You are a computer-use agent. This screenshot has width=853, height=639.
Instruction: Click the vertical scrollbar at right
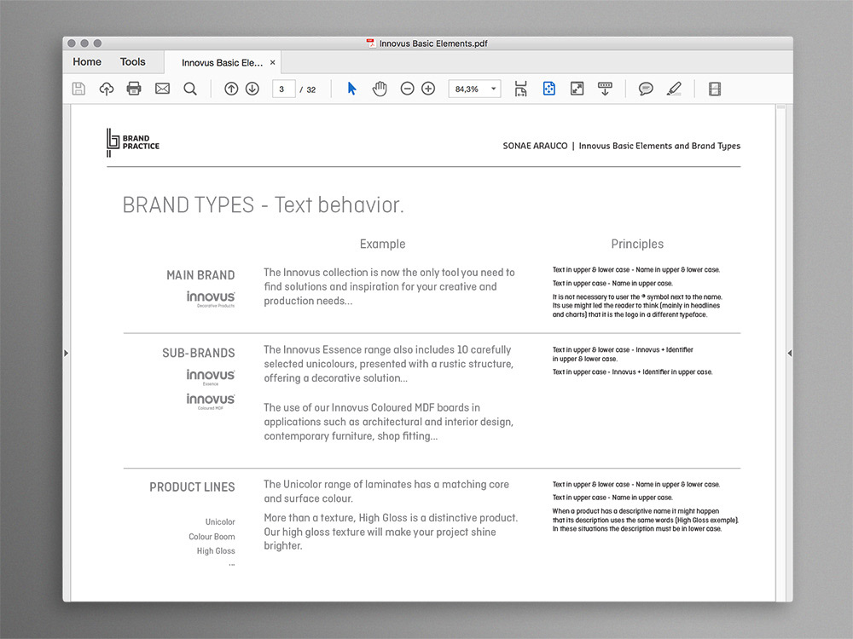(780, 352)
